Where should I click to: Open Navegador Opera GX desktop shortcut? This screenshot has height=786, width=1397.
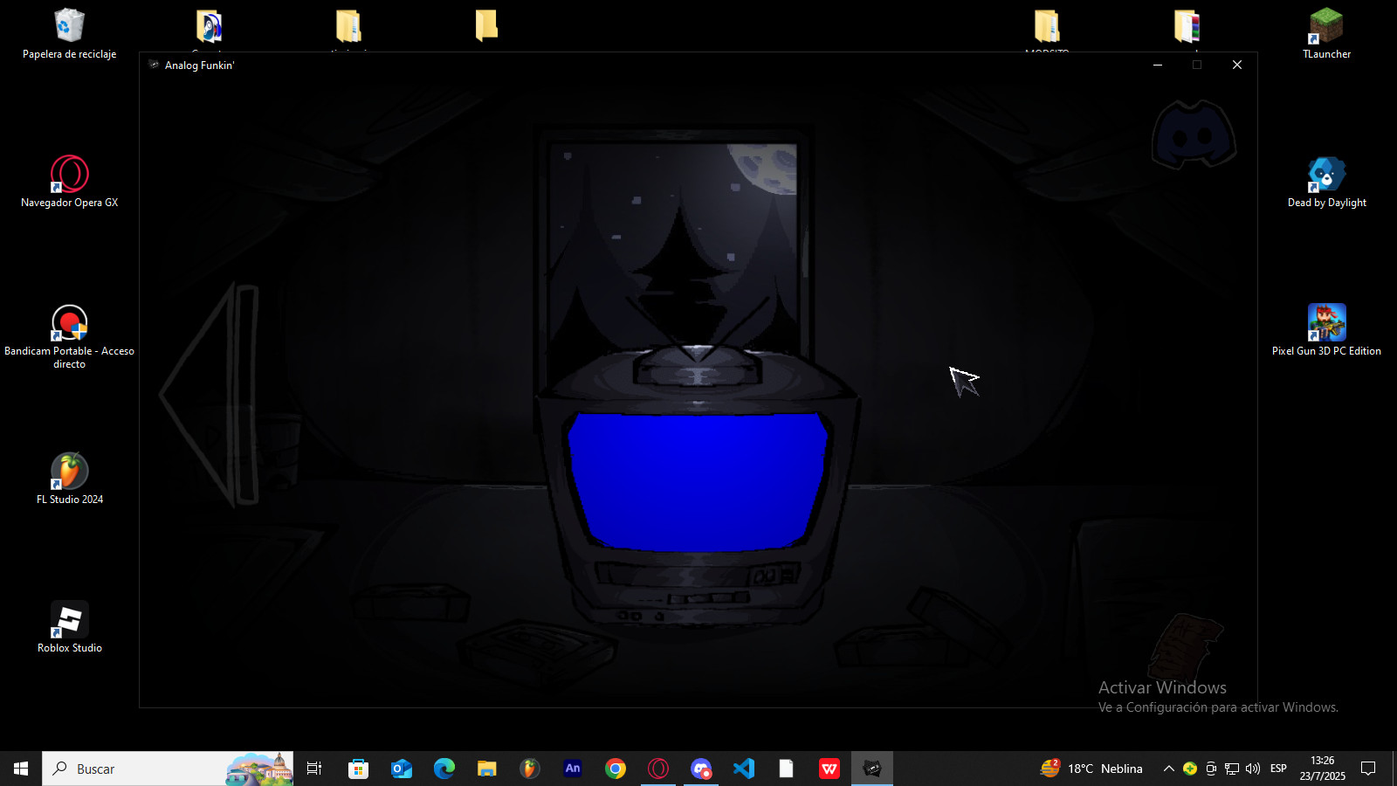(69, 175)
